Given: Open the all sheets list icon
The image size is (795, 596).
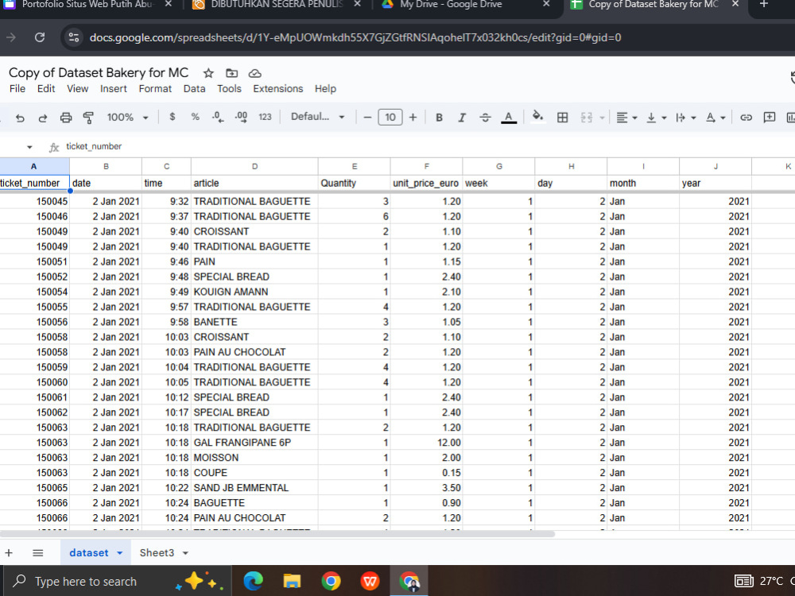Looking at the screenshot, I should (x=38, y=553).
